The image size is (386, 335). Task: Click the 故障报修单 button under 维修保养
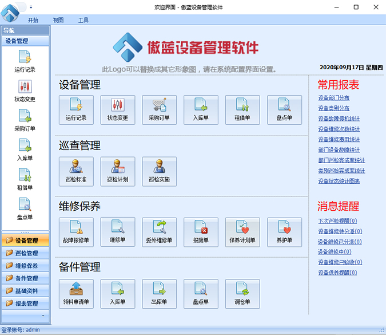point(76,232)
